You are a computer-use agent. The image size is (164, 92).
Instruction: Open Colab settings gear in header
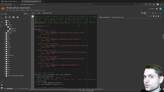157,9
